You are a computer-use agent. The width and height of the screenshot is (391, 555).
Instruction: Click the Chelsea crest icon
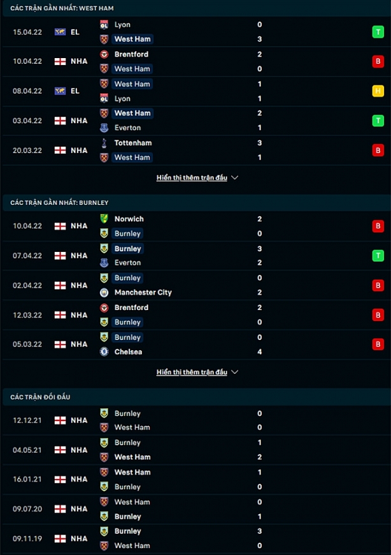point(104,352)
